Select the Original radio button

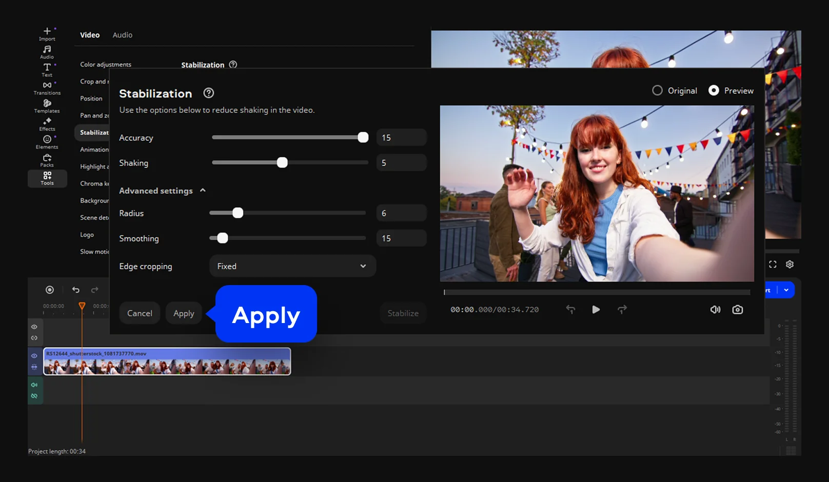tap(657, 90)
